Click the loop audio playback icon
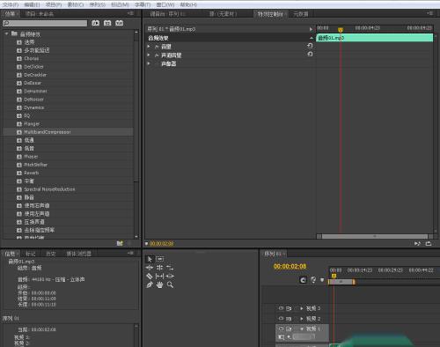 pyautogui.click(x=429, y=243)
